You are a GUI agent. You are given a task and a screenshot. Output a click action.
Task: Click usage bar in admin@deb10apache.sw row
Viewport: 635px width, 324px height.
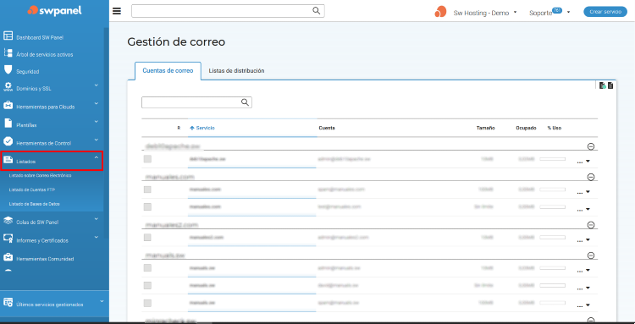[x=552, y=159]
